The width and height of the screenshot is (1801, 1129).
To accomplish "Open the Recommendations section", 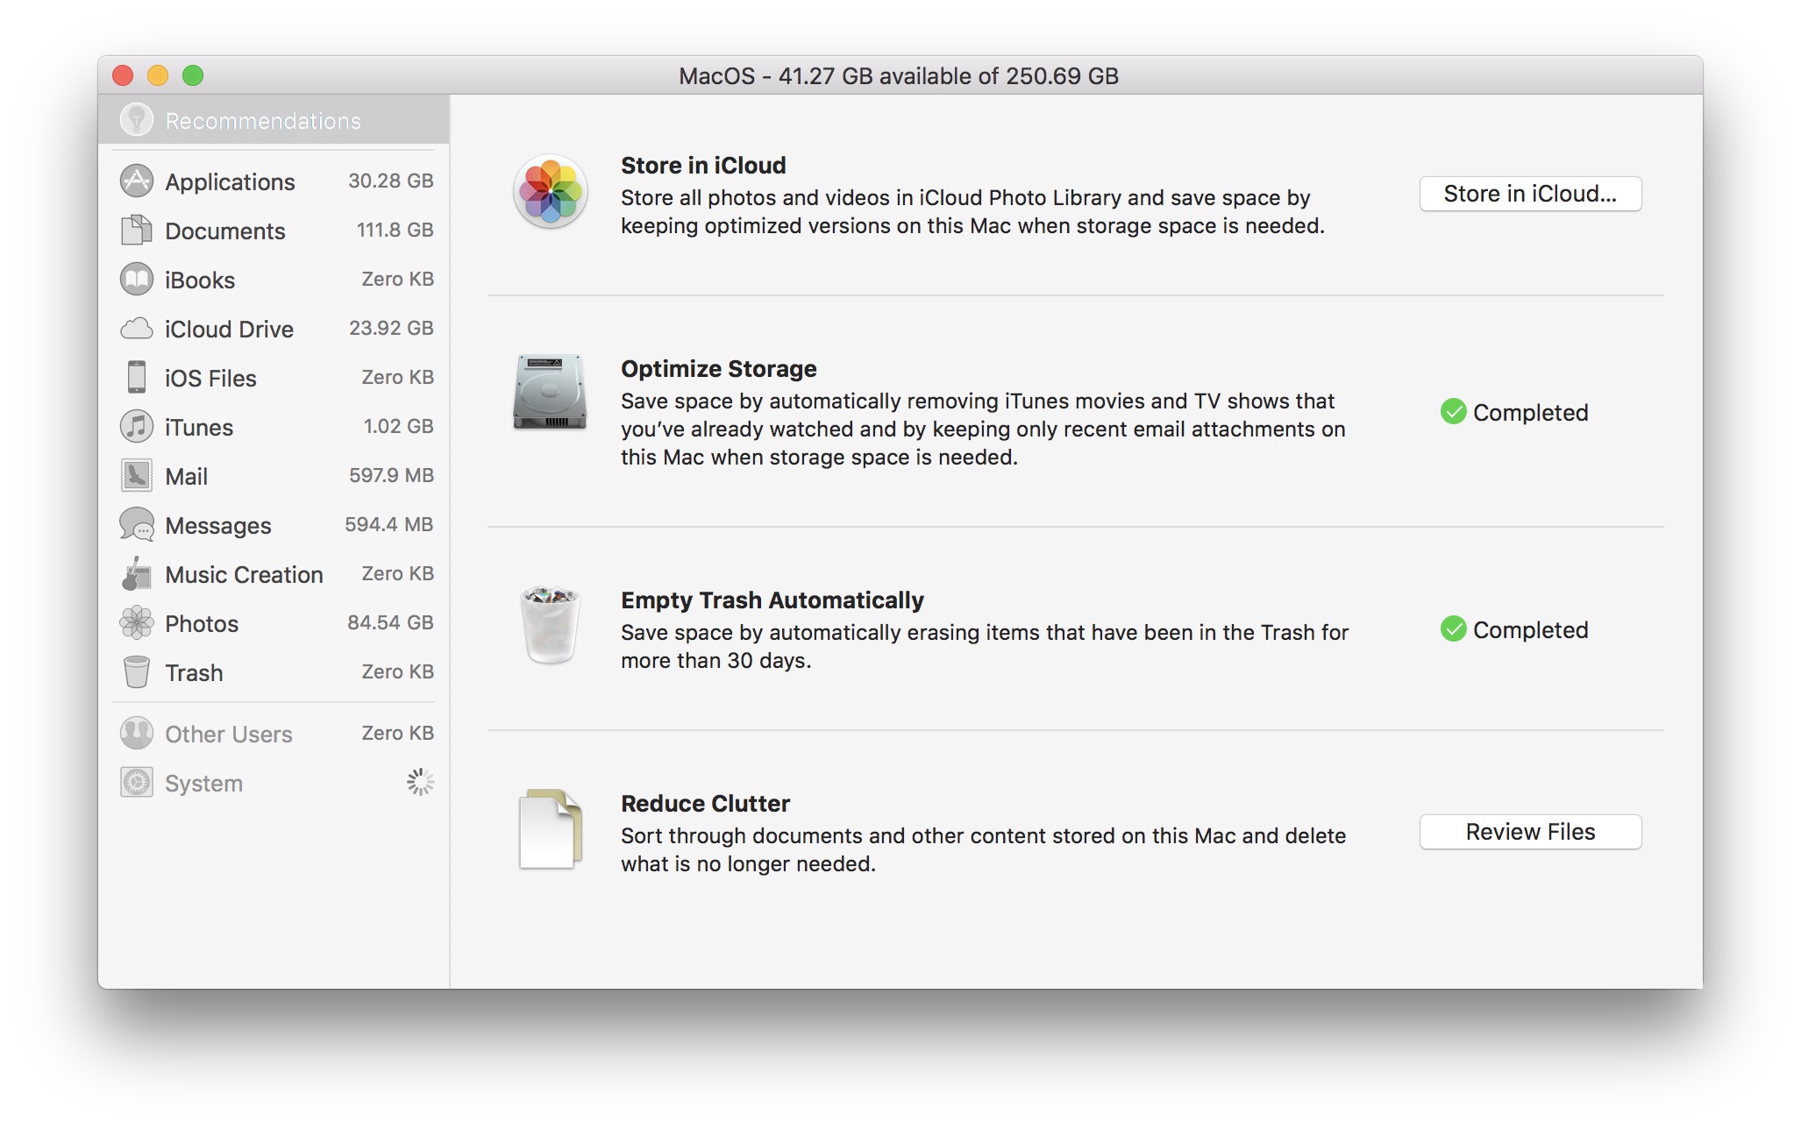I will click(274, 120).
